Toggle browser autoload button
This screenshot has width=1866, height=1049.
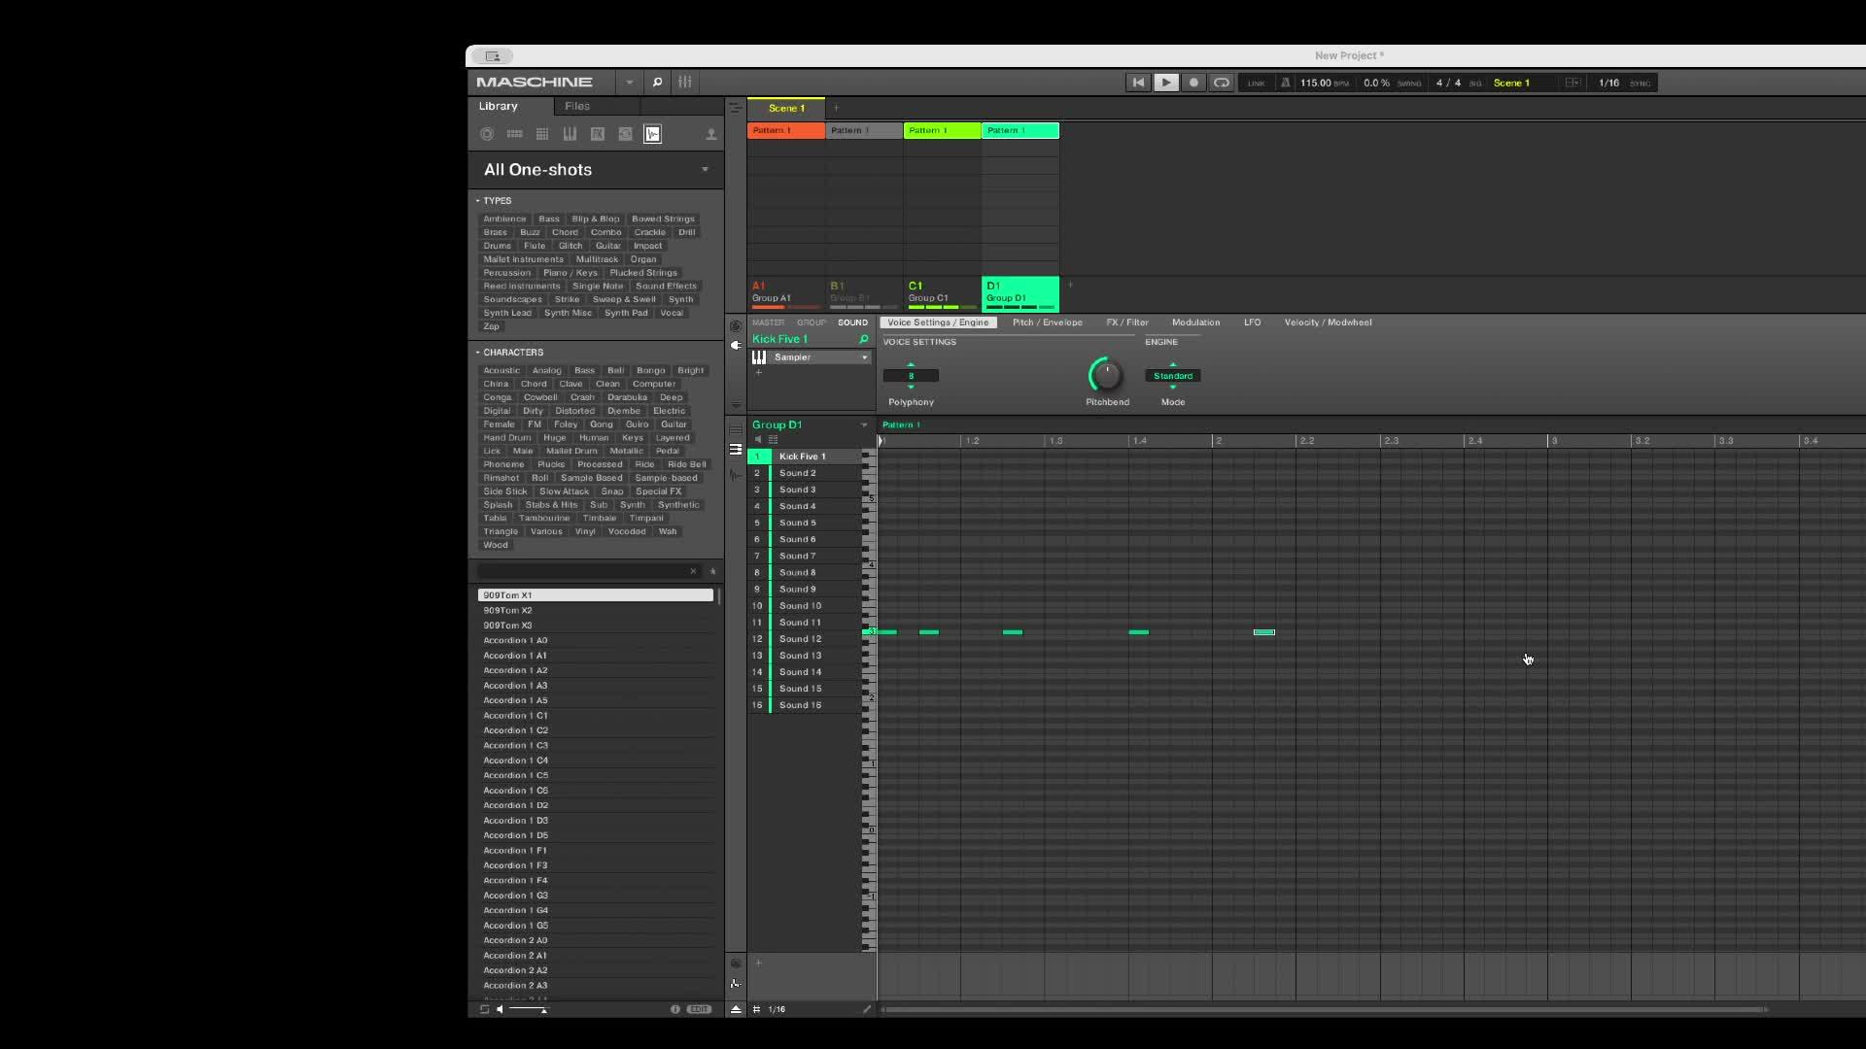[484, 1009]
